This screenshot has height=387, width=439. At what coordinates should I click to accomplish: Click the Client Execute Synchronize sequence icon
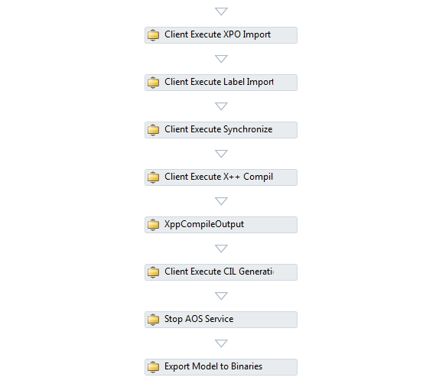click(153, 130)
